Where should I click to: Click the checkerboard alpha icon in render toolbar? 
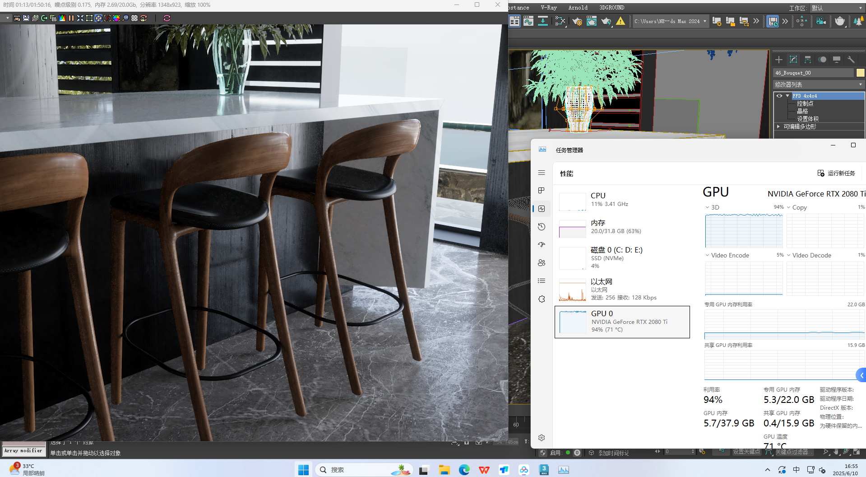[134, 18]
